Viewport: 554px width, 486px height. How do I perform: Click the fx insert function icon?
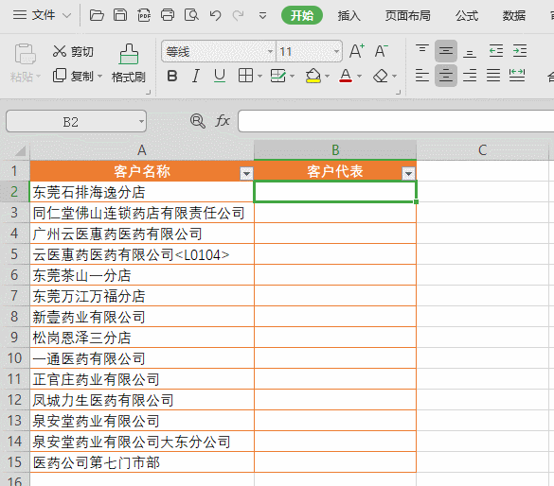tap(223, 121)
